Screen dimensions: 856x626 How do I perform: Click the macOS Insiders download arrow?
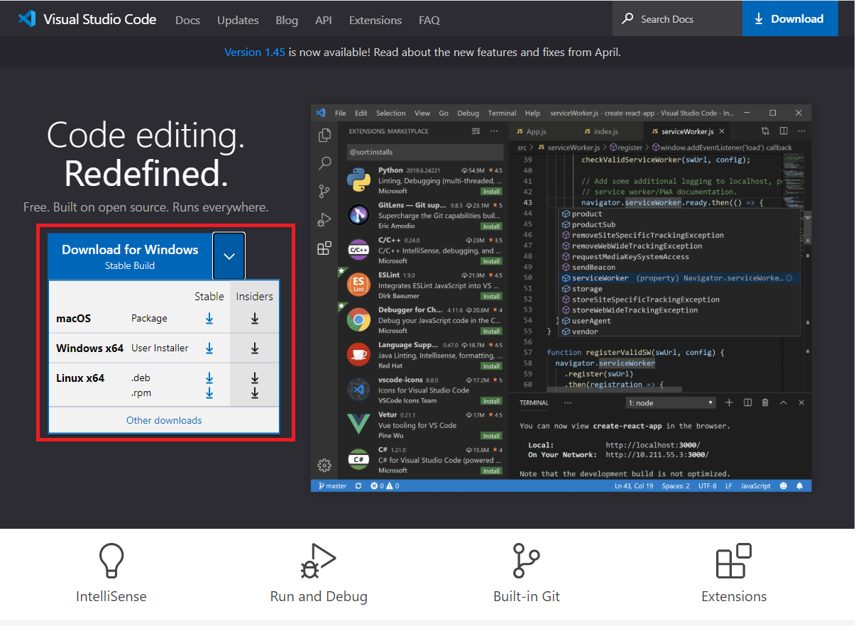click(x=254, y=319)
